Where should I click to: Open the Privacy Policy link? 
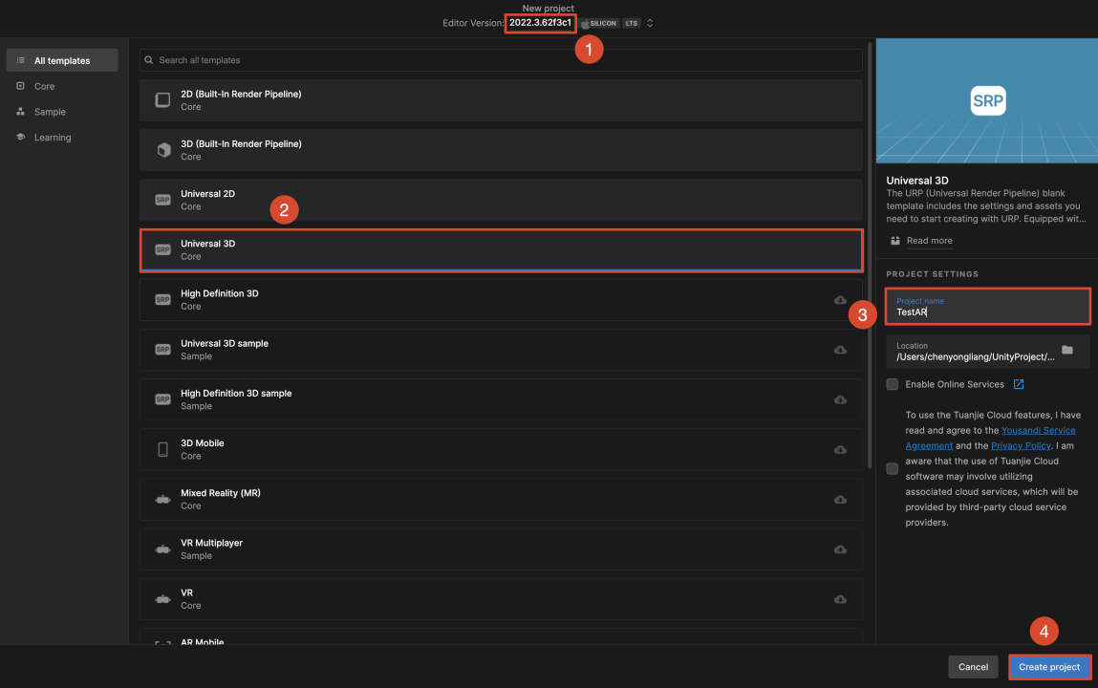coord(1021,446)
